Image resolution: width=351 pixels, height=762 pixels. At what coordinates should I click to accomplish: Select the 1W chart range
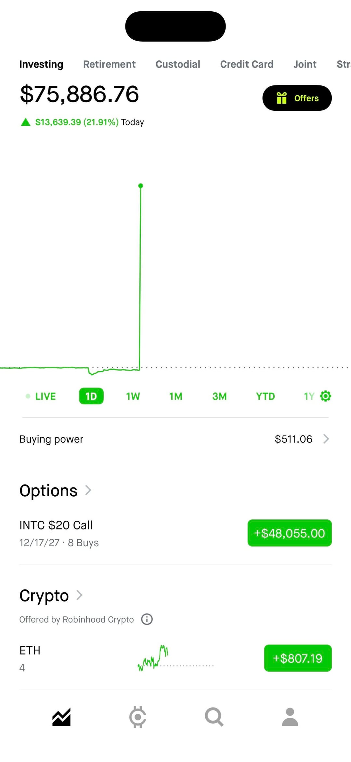[133, 396]
